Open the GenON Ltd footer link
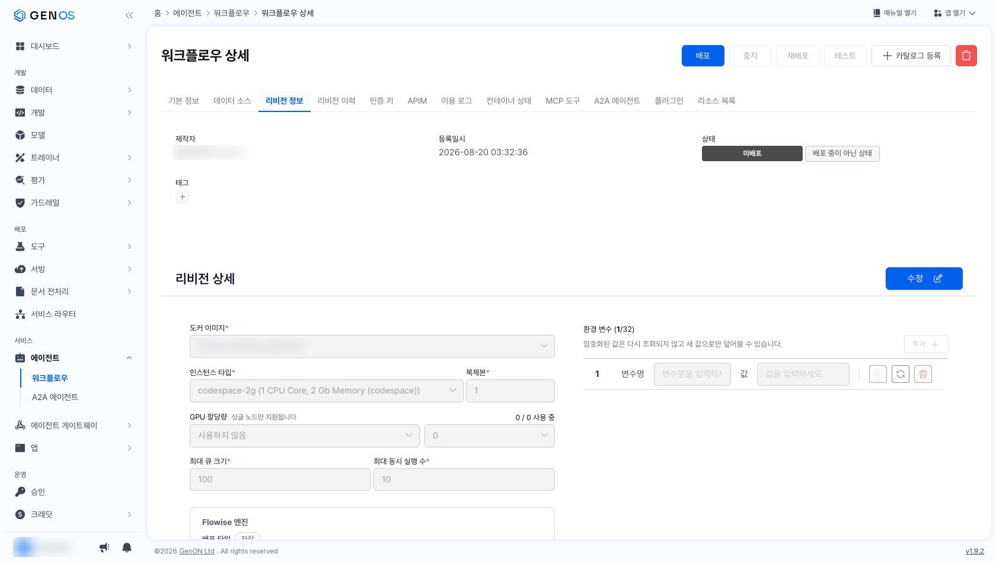Viewport: 996px width, 563px height. point(197,551)
